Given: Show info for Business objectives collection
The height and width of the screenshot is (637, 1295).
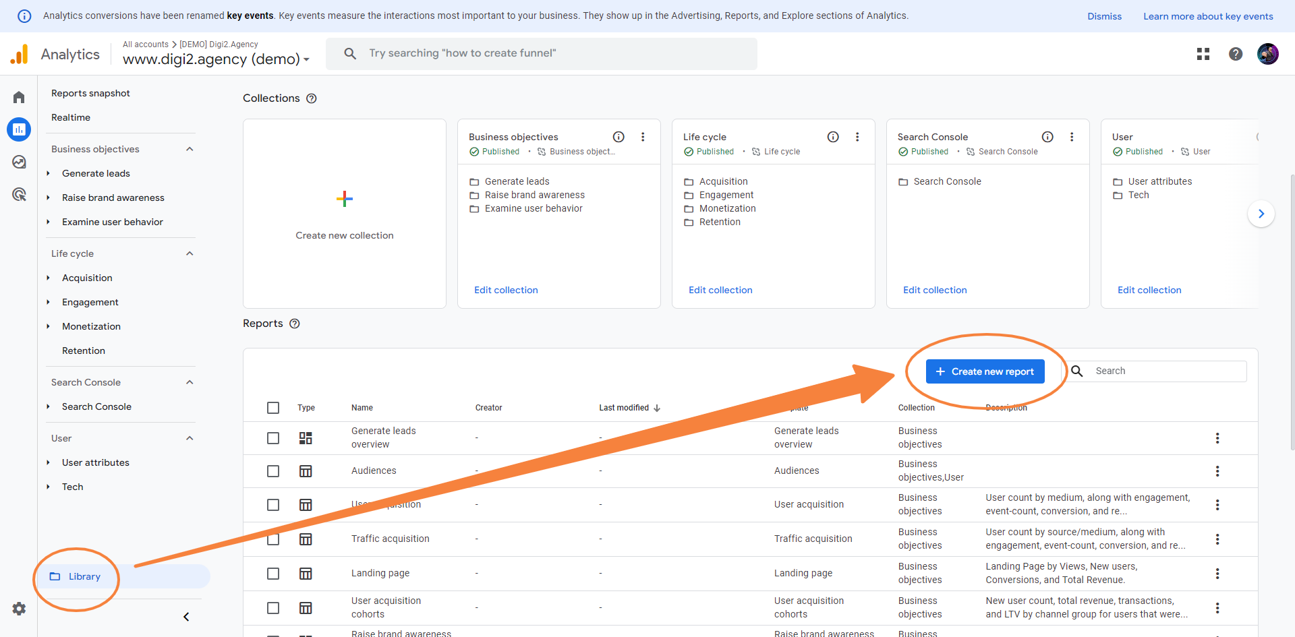Looking at the screenshot, I should point(618,137).
